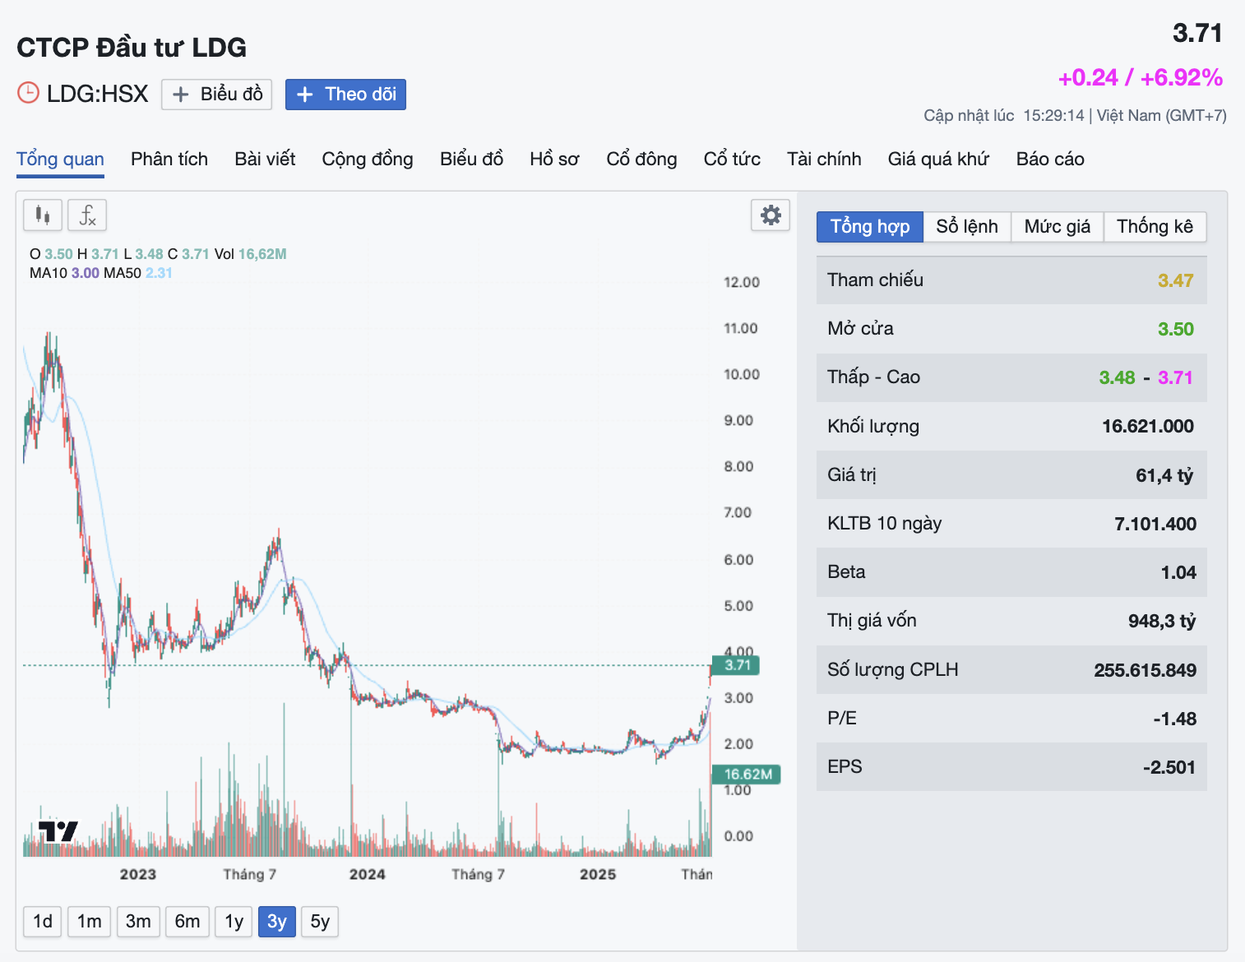Image resolution: width=1245 pixels, height=962 pixels.
Task: Click the +0.24 / +6.92% change text
Action: 1140,77
